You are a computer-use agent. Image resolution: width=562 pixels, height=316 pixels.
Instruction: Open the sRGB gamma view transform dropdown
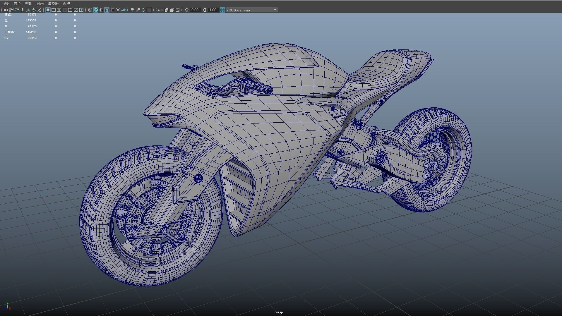[x=250, y=10]
